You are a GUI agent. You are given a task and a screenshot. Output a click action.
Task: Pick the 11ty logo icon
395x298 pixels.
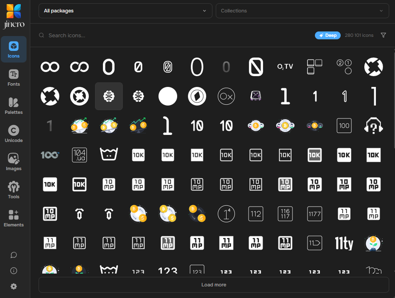(344, 243)
